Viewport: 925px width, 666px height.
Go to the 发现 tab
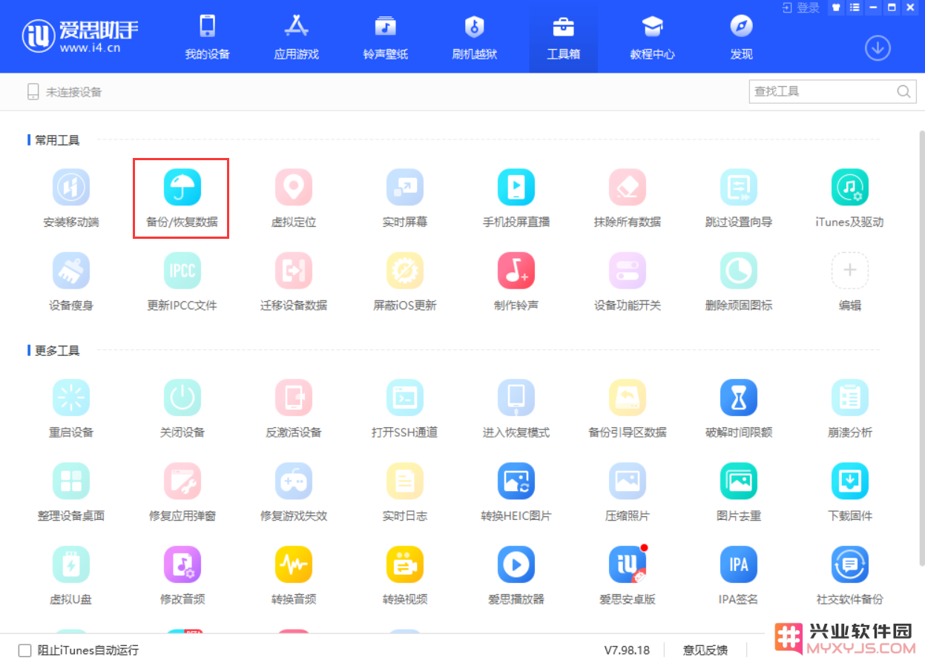tap(742, 37)
